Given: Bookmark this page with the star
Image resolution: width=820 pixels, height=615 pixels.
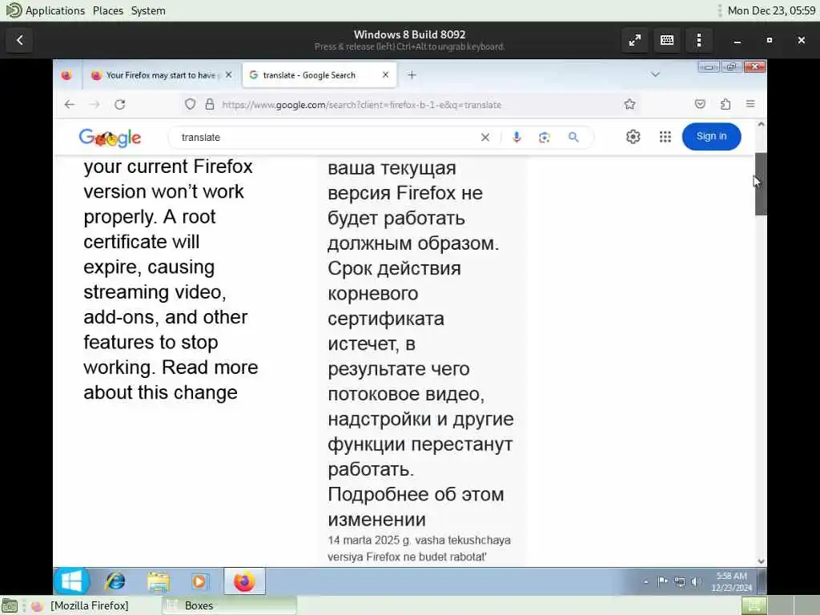Looking at the screenshot, I should [629, 105].
